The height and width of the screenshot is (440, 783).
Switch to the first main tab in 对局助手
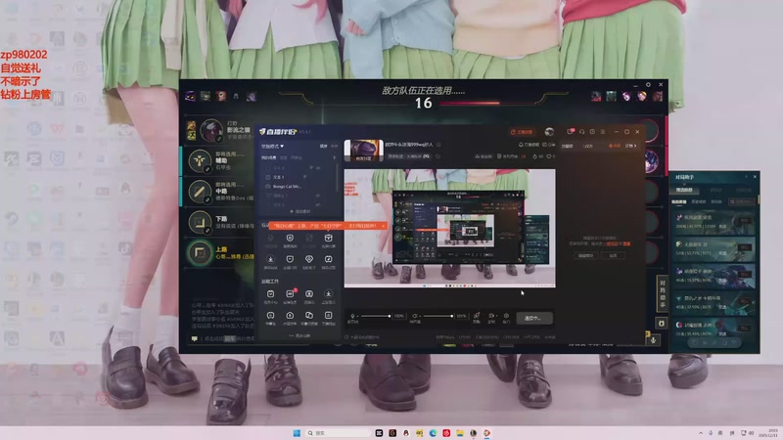(x=684, y=190)
